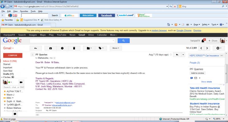Refresh the page with IE refresh icon

(x=171, y=6)
